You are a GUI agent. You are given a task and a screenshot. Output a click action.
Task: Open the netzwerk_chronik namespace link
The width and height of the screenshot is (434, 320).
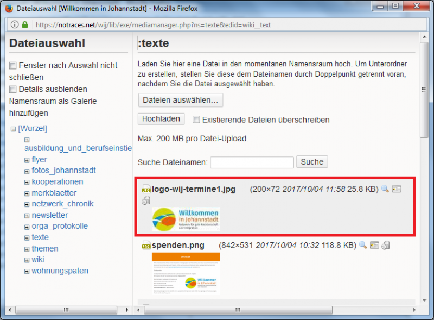tap(62, 204)
